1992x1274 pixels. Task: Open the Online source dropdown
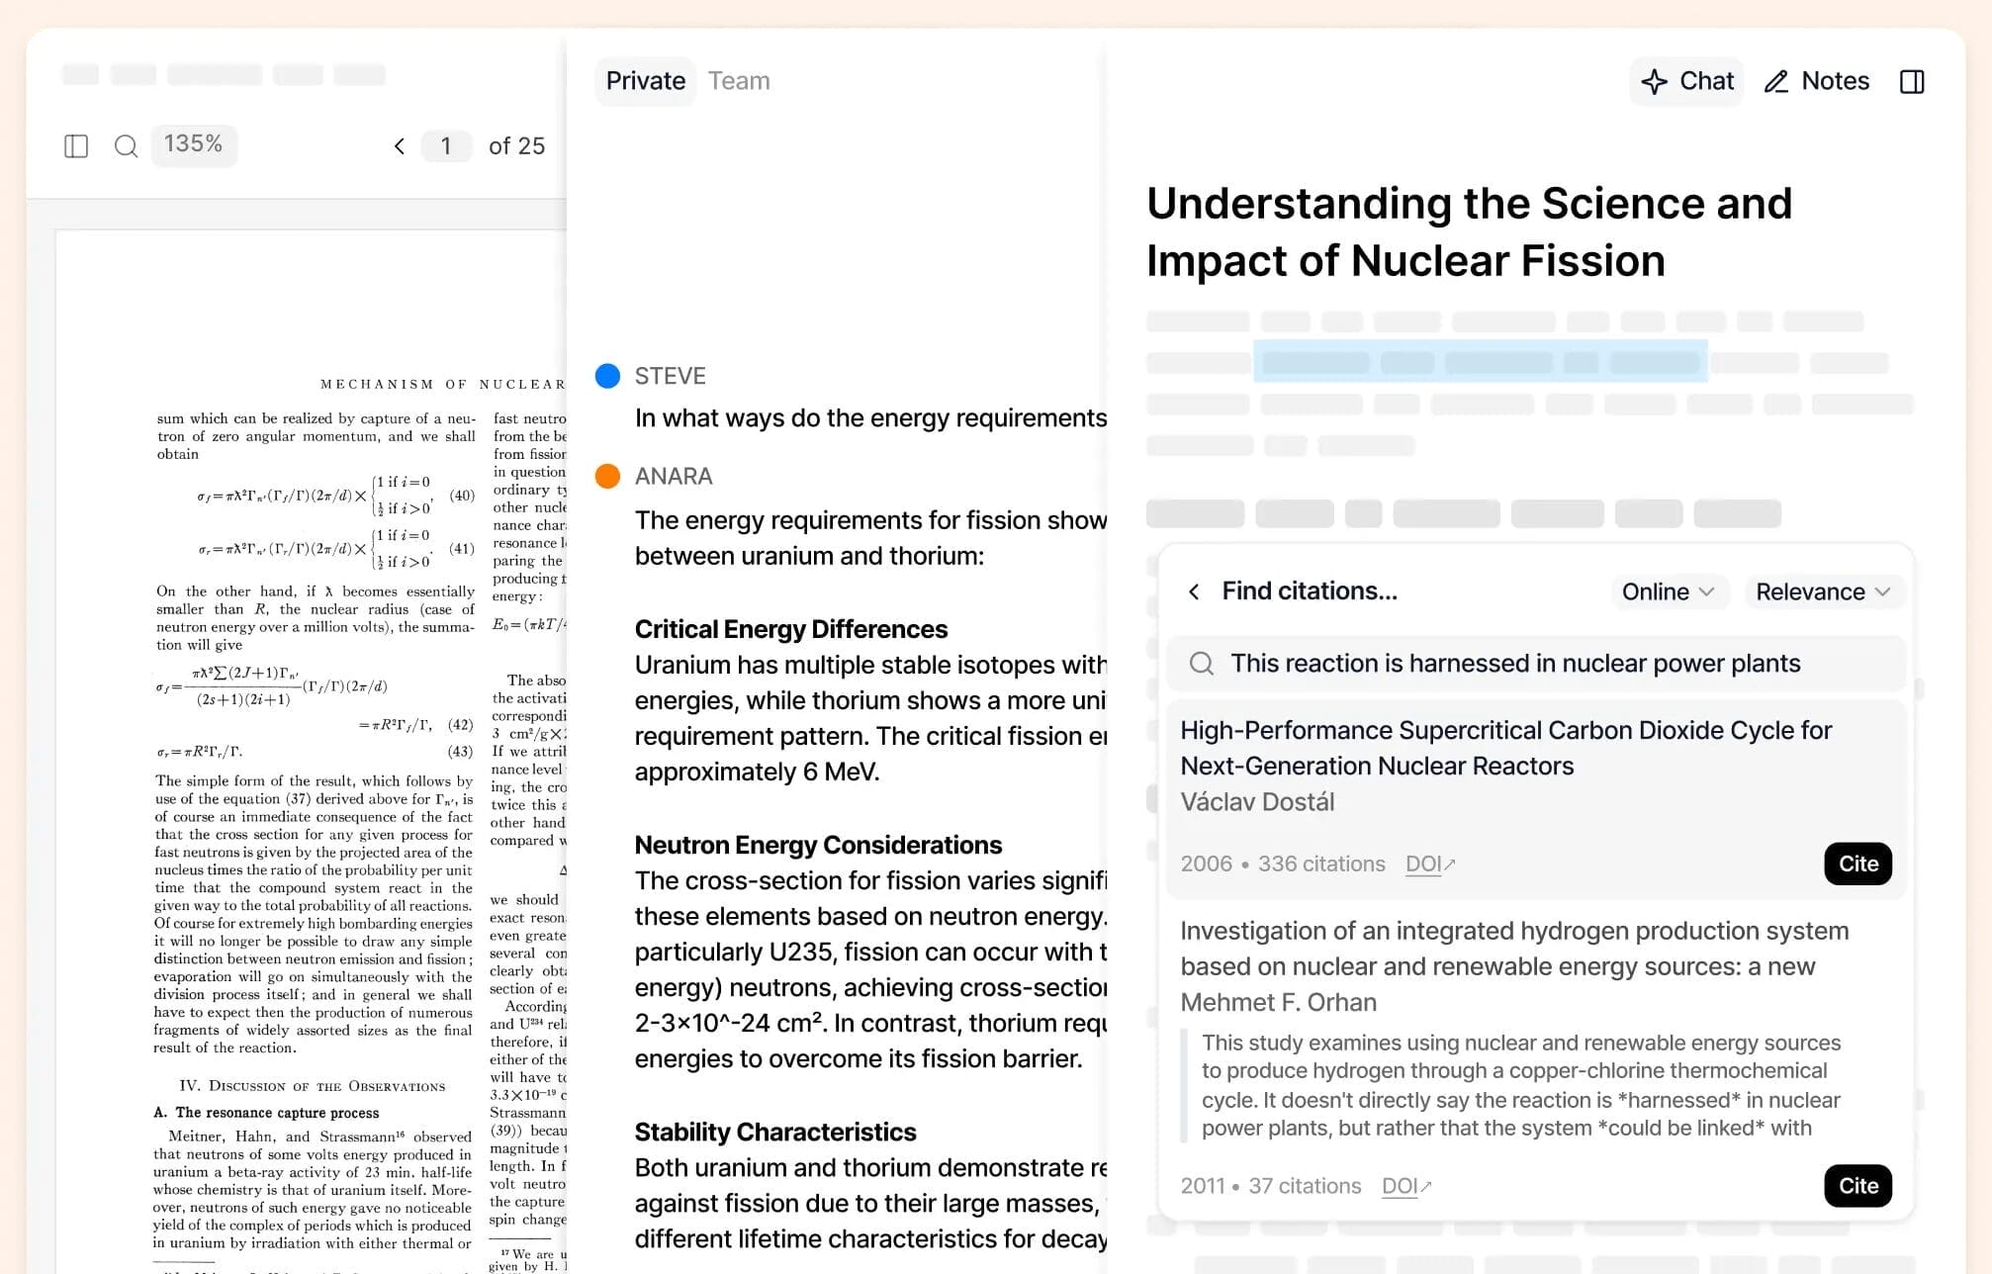click(1669, 591)
